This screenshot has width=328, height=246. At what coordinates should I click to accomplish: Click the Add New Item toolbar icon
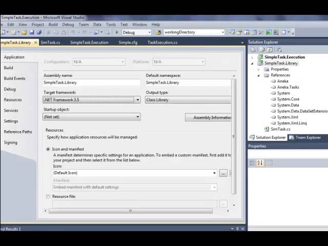[x=13, y=32]
